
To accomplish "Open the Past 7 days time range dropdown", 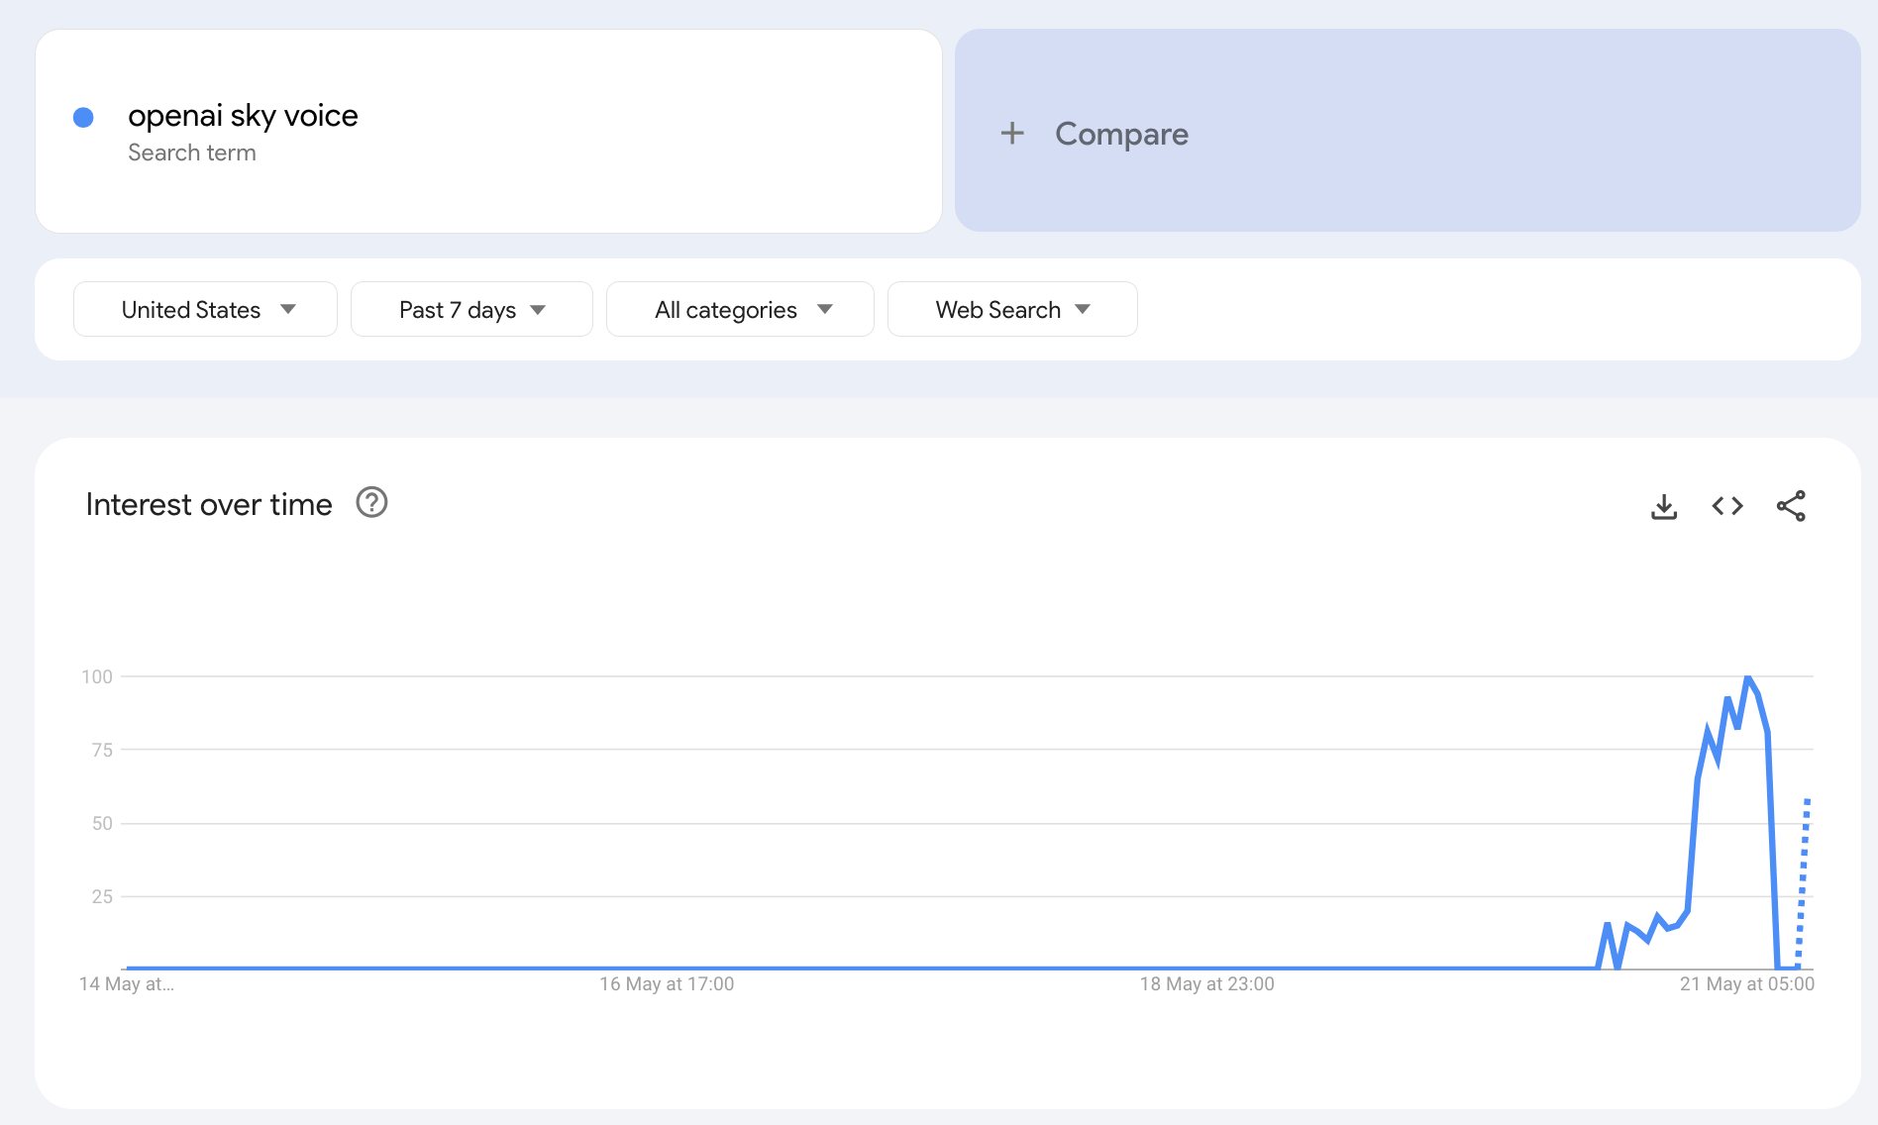I will 470,309.
